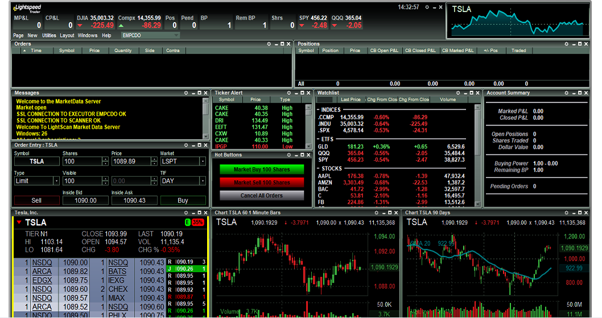Image resolution: width=602 pixels, height=318 pixels.
Task: Minimize the Hot Buttons panel
Action: click(296, 155)
